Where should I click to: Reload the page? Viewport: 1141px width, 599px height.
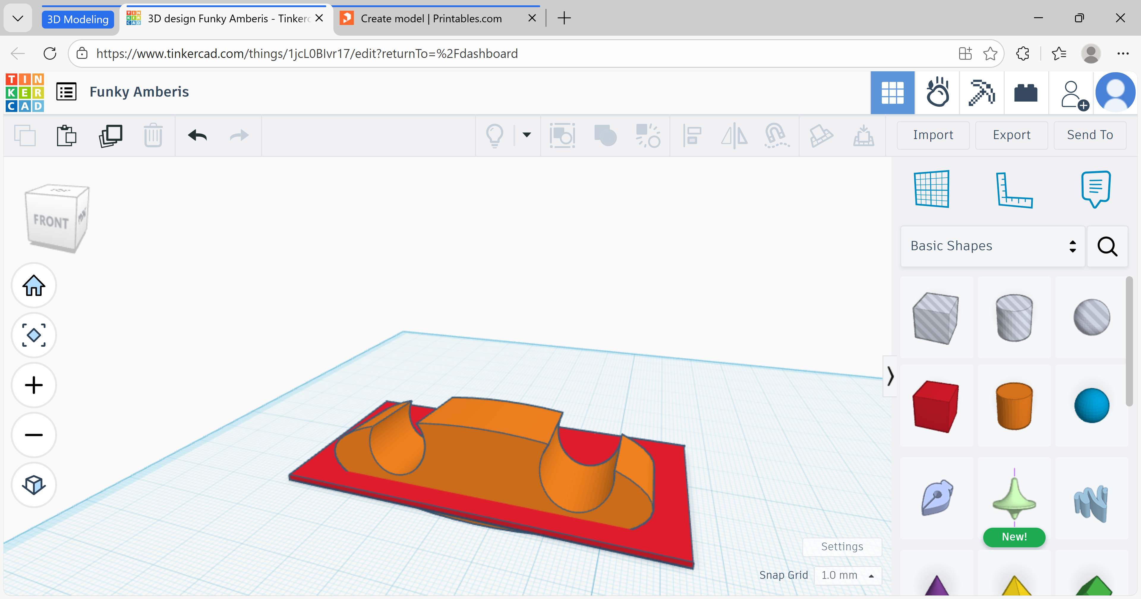pos(50,53)
